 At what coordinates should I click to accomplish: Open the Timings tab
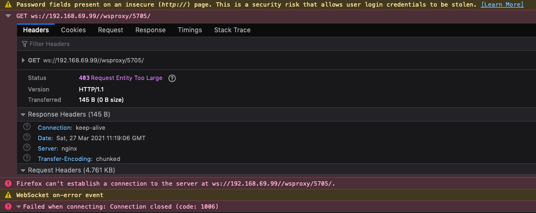[190, 30]
